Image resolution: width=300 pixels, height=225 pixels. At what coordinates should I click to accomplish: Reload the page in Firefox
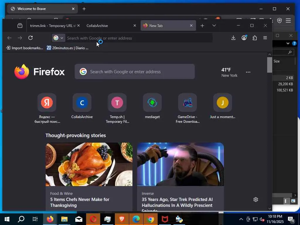30,38
